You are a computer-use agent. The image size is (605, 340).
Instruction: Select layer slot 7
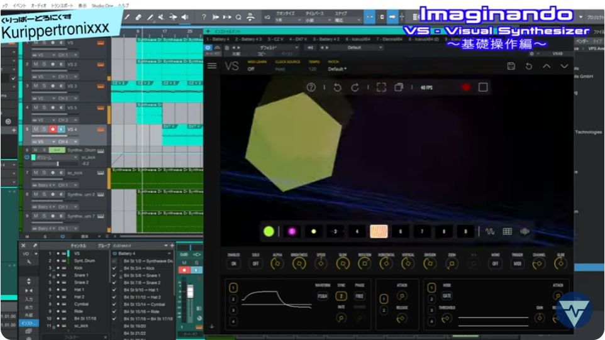pyautogui.click(x=422, y=231)
